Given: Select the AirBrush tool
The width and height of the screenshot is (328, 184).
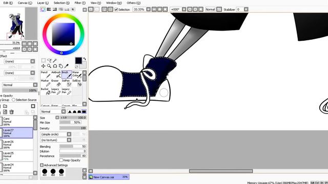Looking at the screenshot, I should (56, 75).
